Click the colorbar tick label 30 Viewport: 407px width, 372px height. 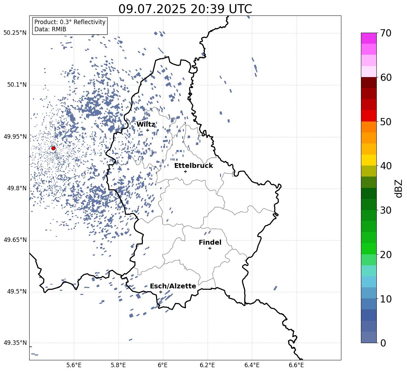pos(386,210)
